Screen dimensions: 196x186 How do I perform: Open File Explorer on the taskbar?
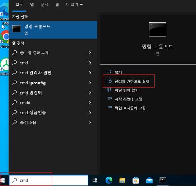pos(122,180)
